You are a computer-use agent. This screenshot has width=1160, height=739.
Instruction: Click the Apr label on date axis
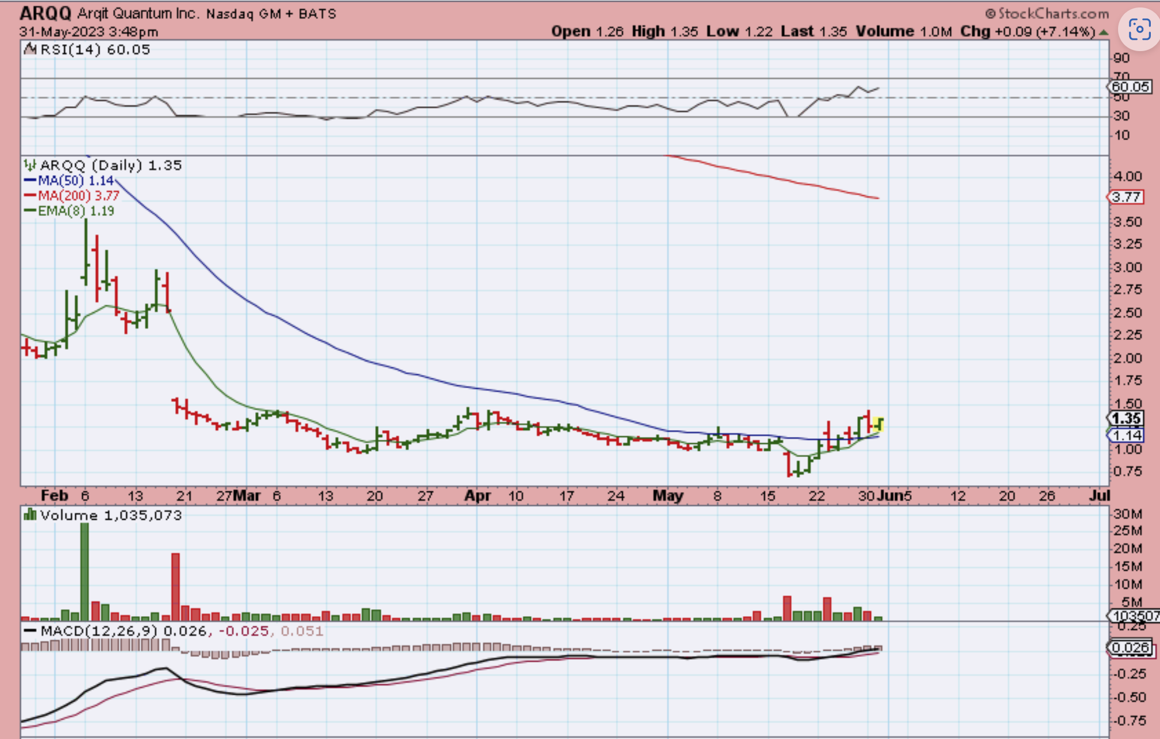[x=477, y=496]
